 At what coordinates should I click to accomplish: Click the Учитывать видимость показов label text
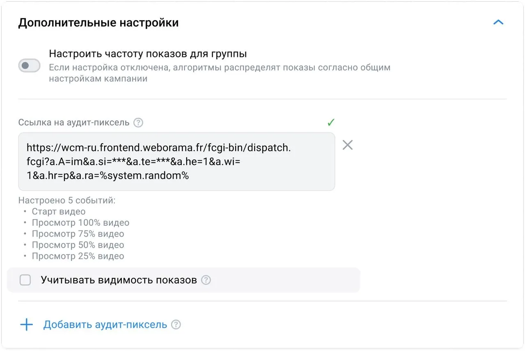(119, 280)
